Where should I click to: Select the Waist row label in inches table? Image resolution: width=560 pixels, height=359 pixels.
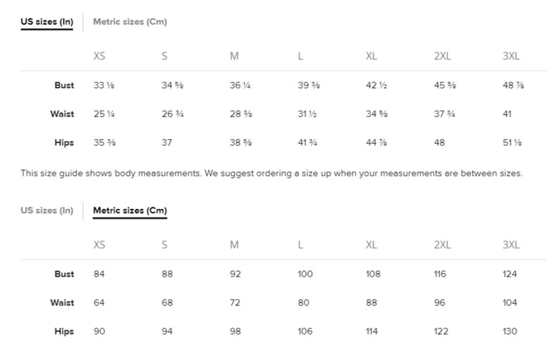[x=62, y=114]
